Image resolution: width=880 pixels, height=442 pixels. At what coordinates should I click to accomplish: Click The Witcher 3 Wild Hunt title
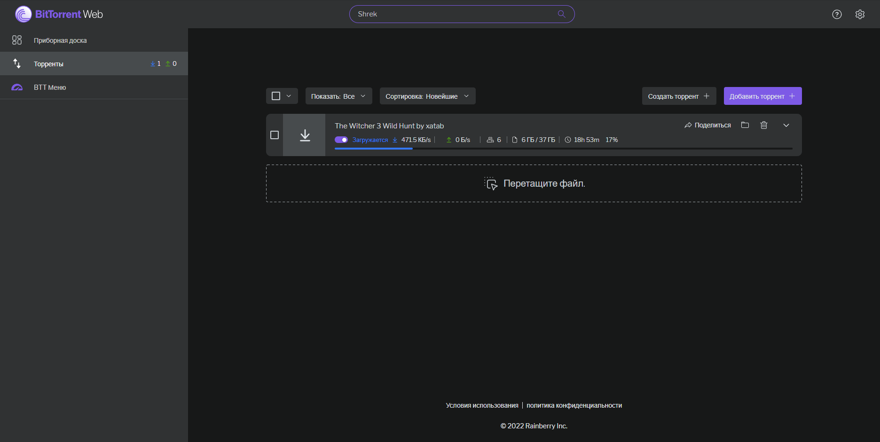(389, 126)
